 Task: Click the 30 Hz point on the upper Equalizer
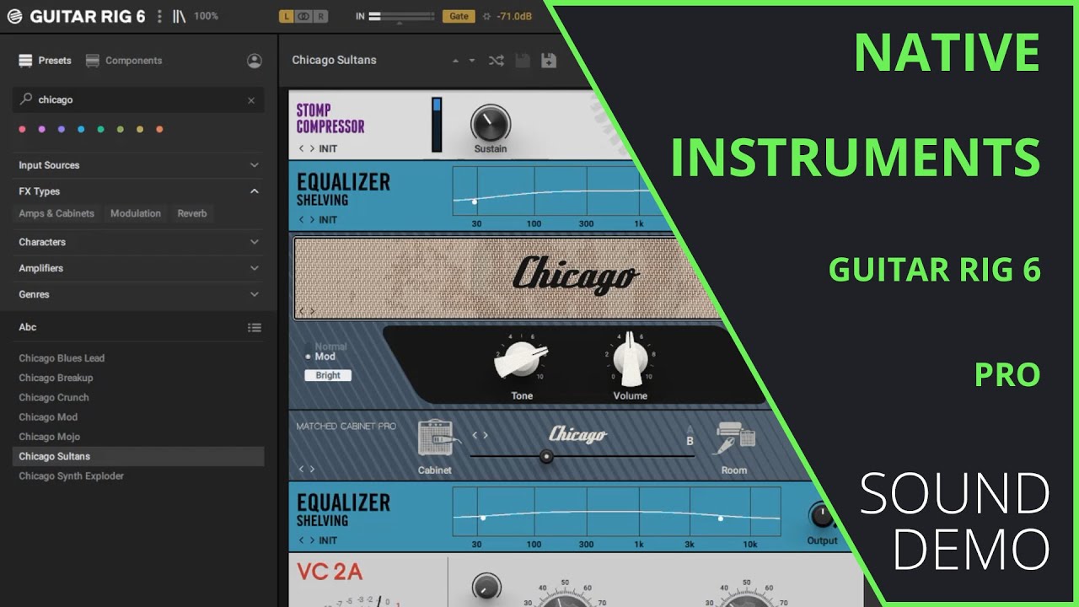475,201
